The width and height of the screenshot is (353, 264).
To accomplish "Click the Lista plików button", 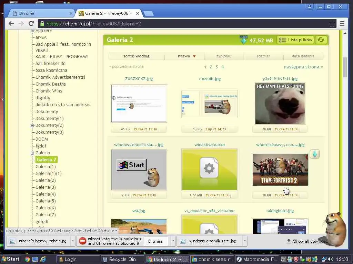I will click(295, 40).
